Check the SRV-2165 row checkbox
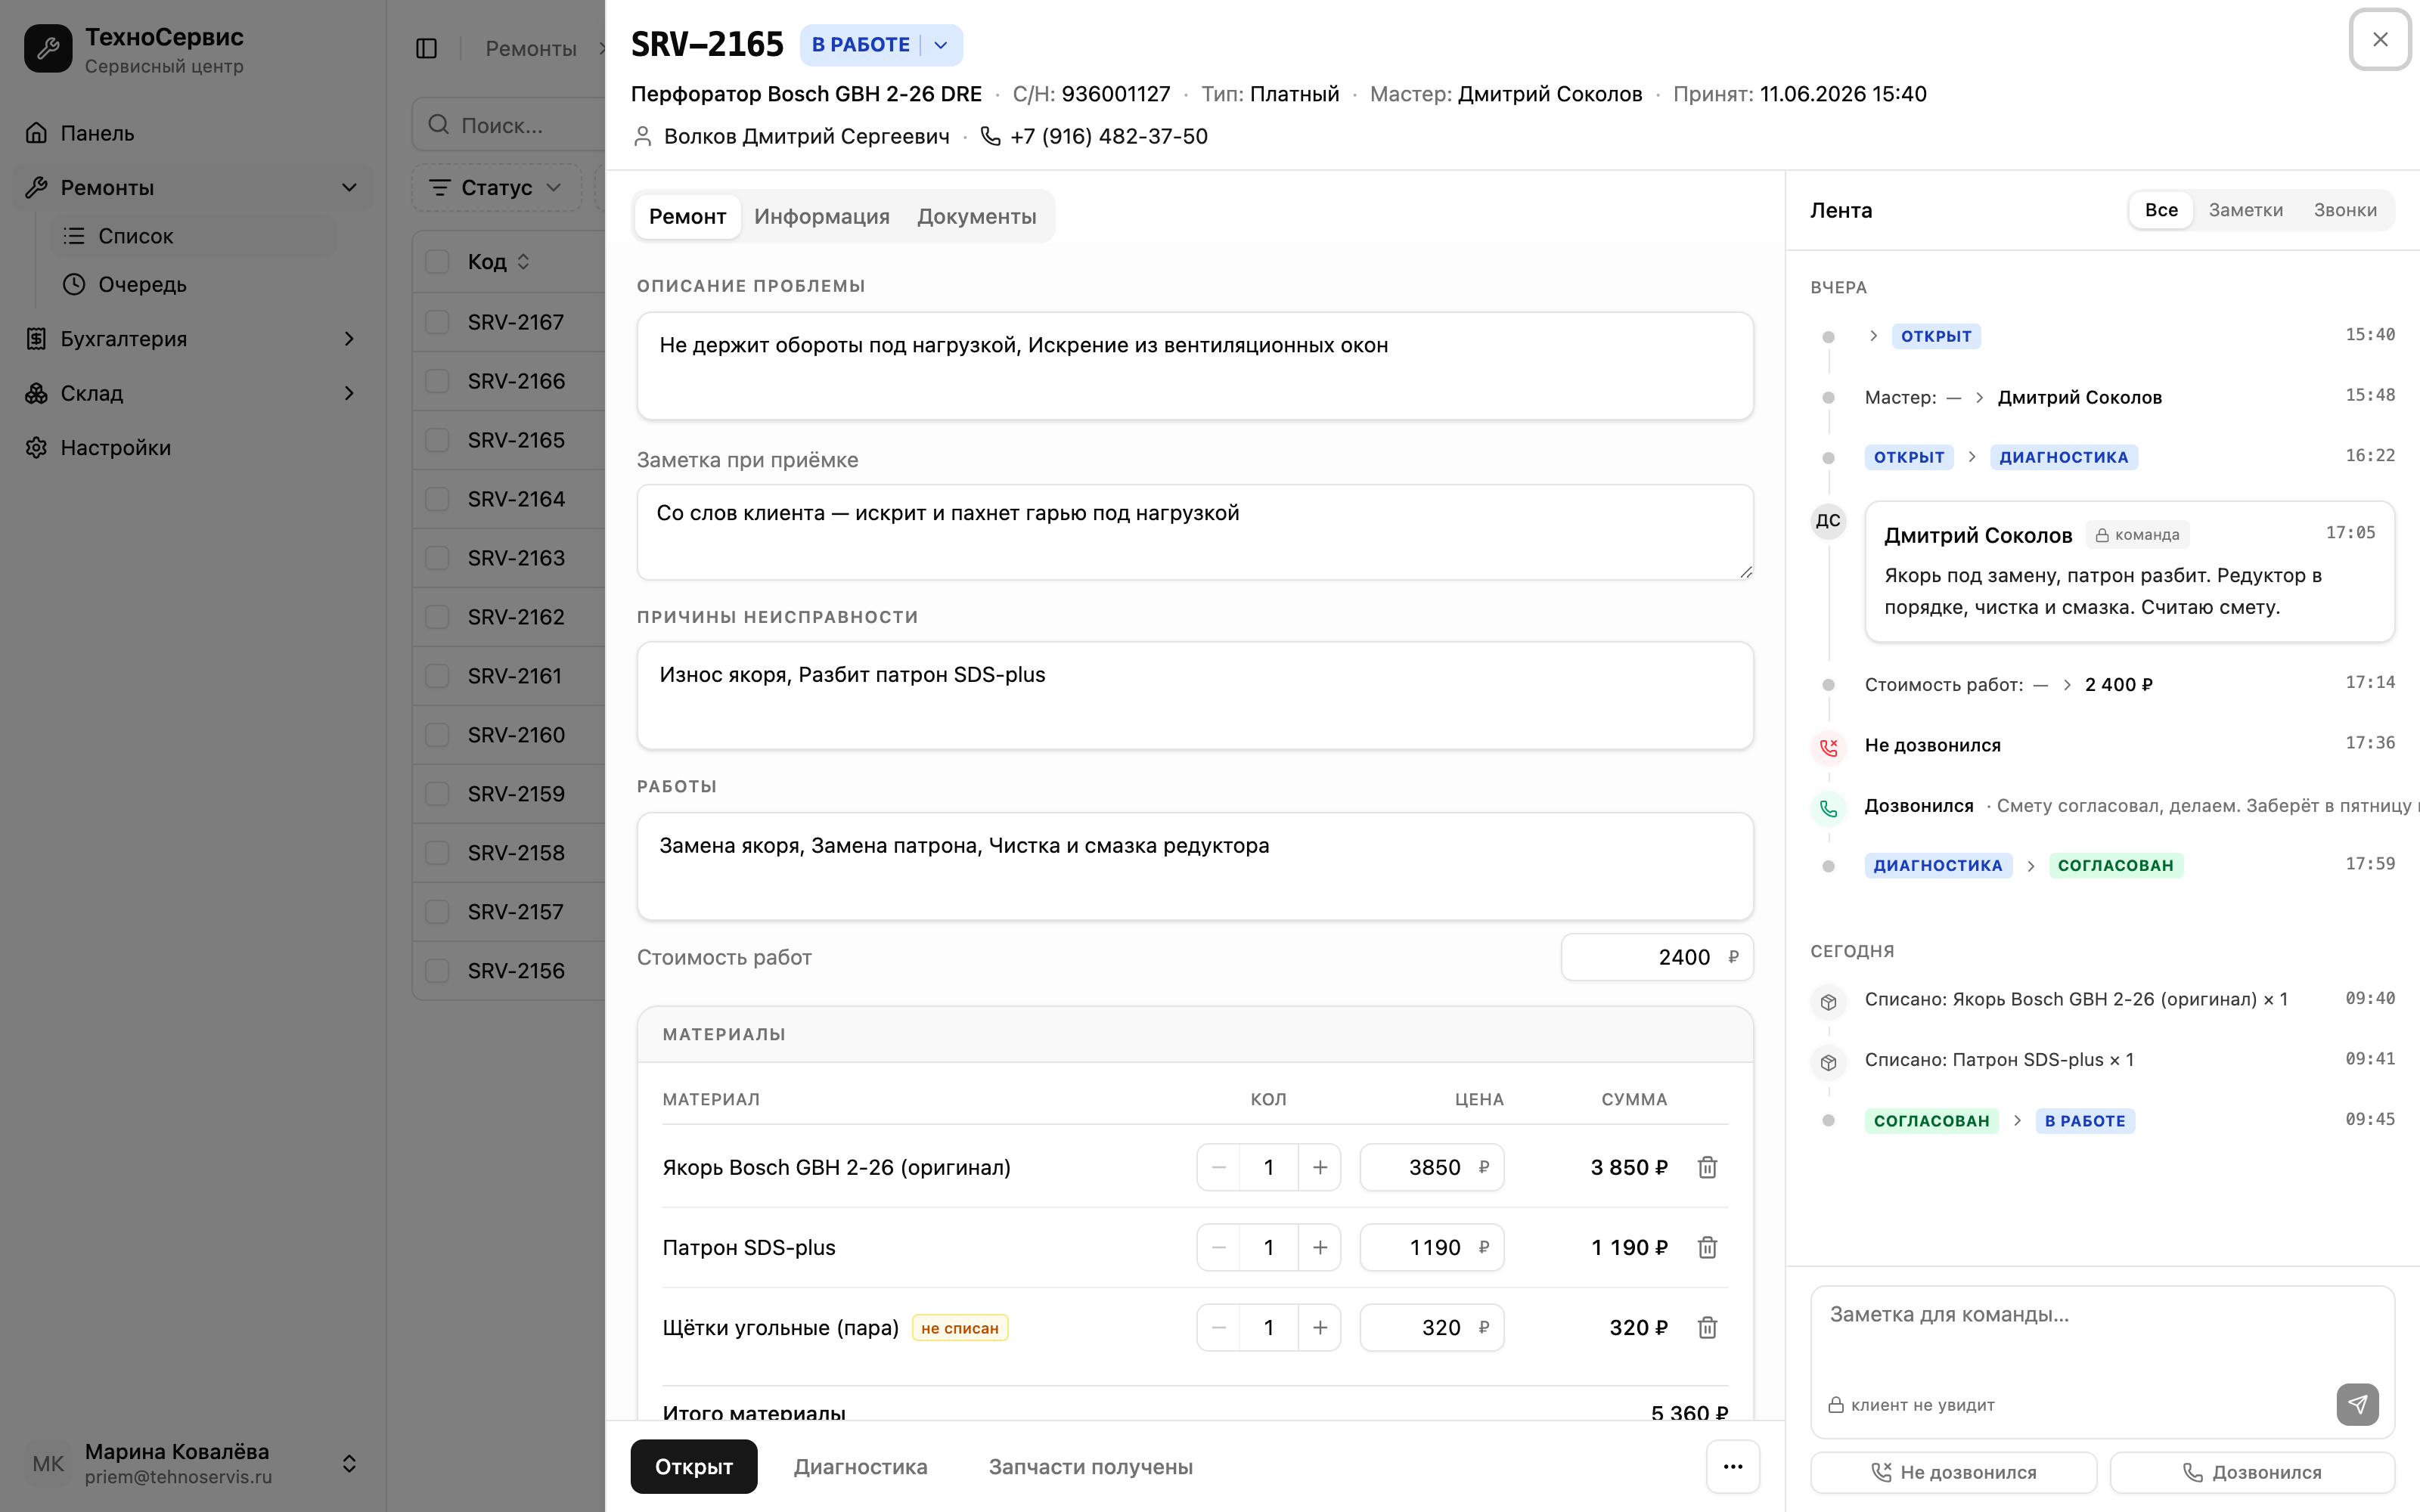The height and width of the screenshot is (1512, 2420). pyautogui.click(x=437, y=440)
